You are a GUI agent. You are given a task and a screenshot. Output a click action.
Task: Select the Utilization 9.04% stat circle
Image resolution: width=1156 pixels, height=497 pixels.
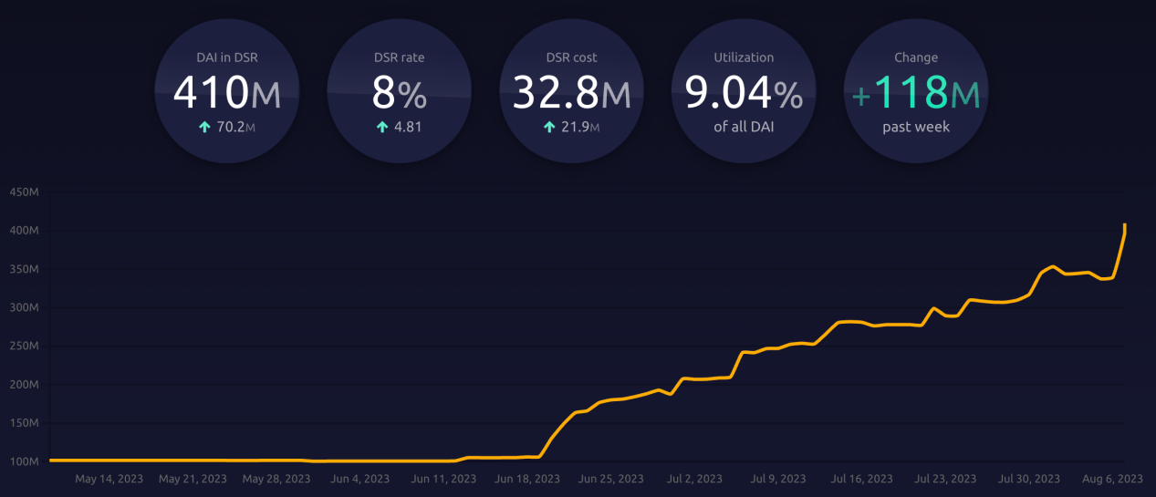pyautogui.click(x=744, y=91)
